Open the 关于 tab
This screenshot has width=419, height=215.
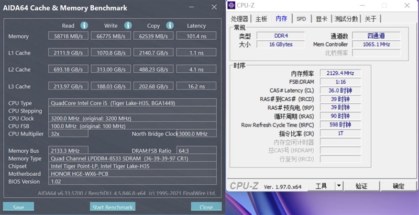[x=370, y=19]
